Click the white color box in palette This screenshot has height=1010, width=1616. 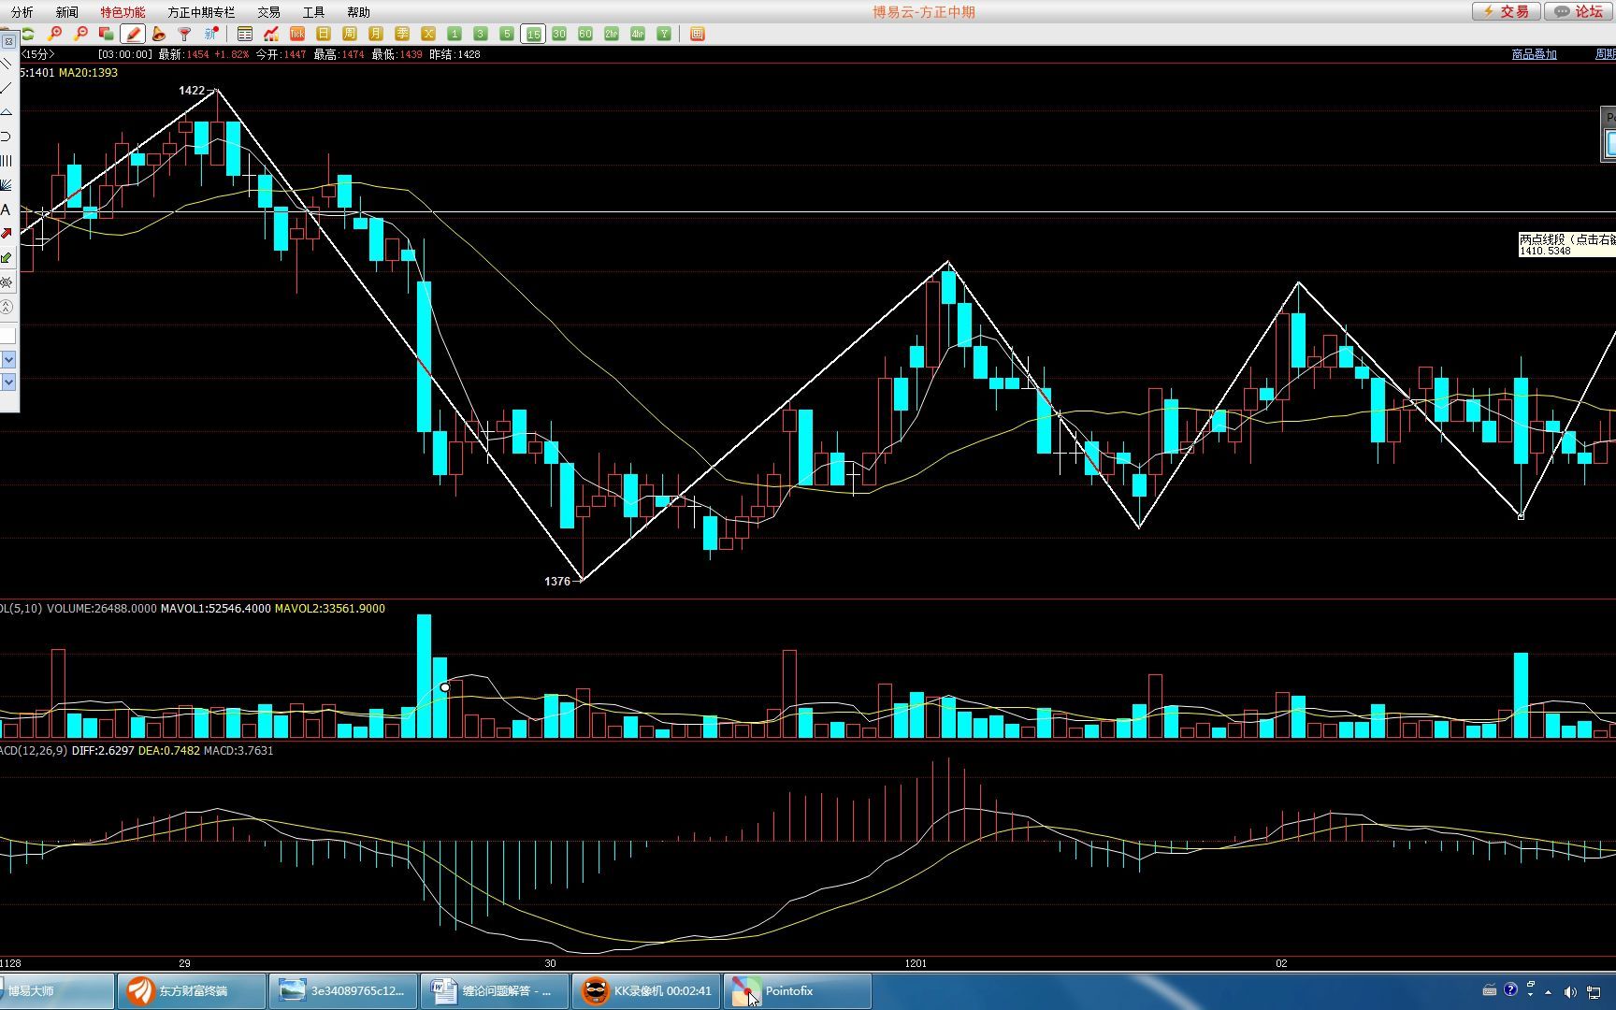click(x=7, y=336)
